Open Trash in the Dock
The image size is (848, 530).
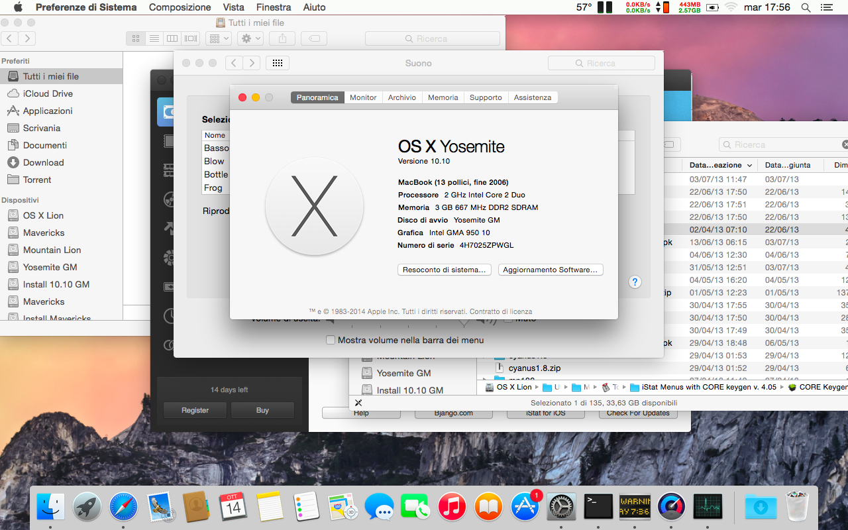[x=798, y=507]
